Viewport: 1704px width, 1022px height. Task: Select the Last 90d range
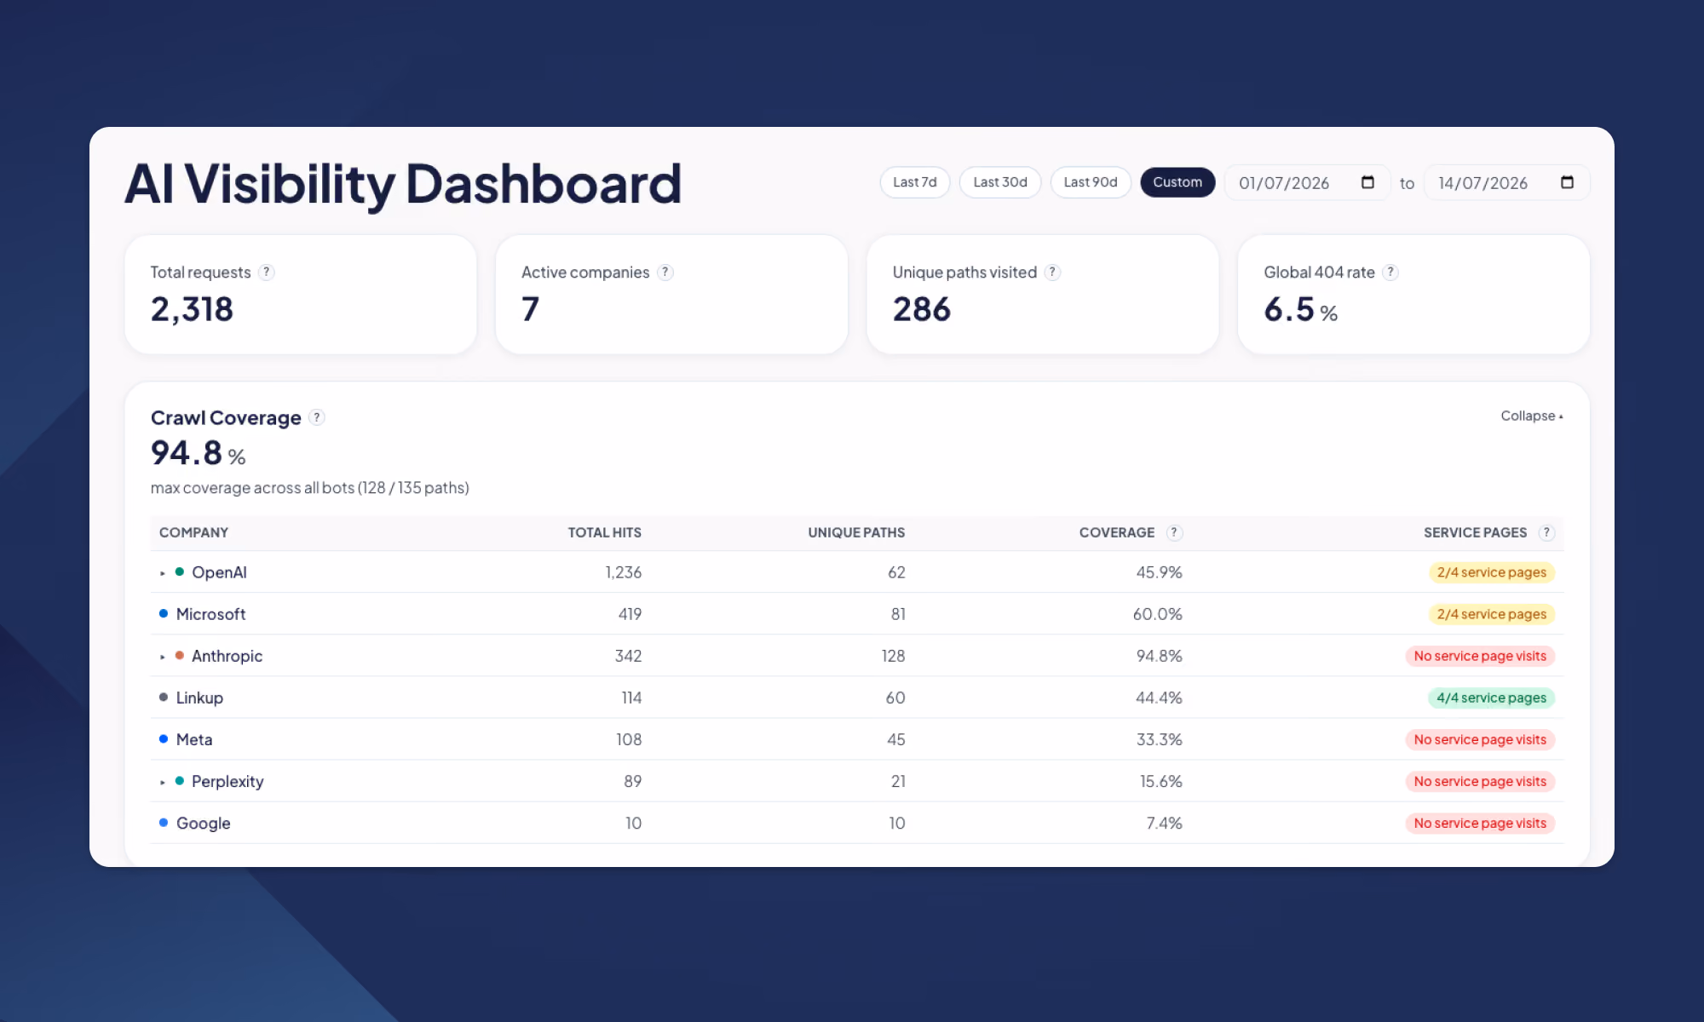pyautogui.click(x=1091, y=182)
